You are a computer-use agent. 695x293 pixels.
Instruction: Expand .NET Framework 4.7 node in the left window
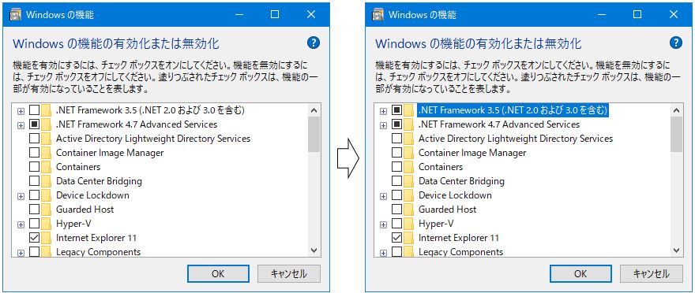coord(21,125)
